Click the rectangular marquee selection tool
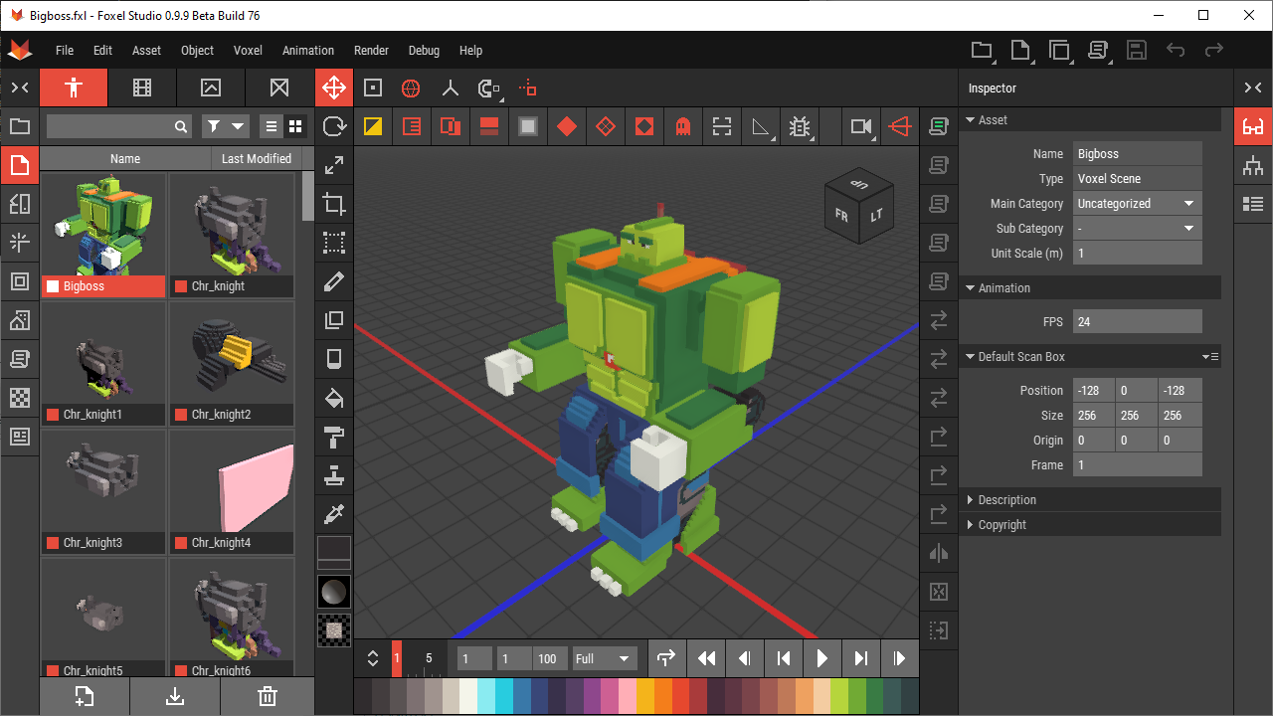1273x716 pixels. (333, 242)
